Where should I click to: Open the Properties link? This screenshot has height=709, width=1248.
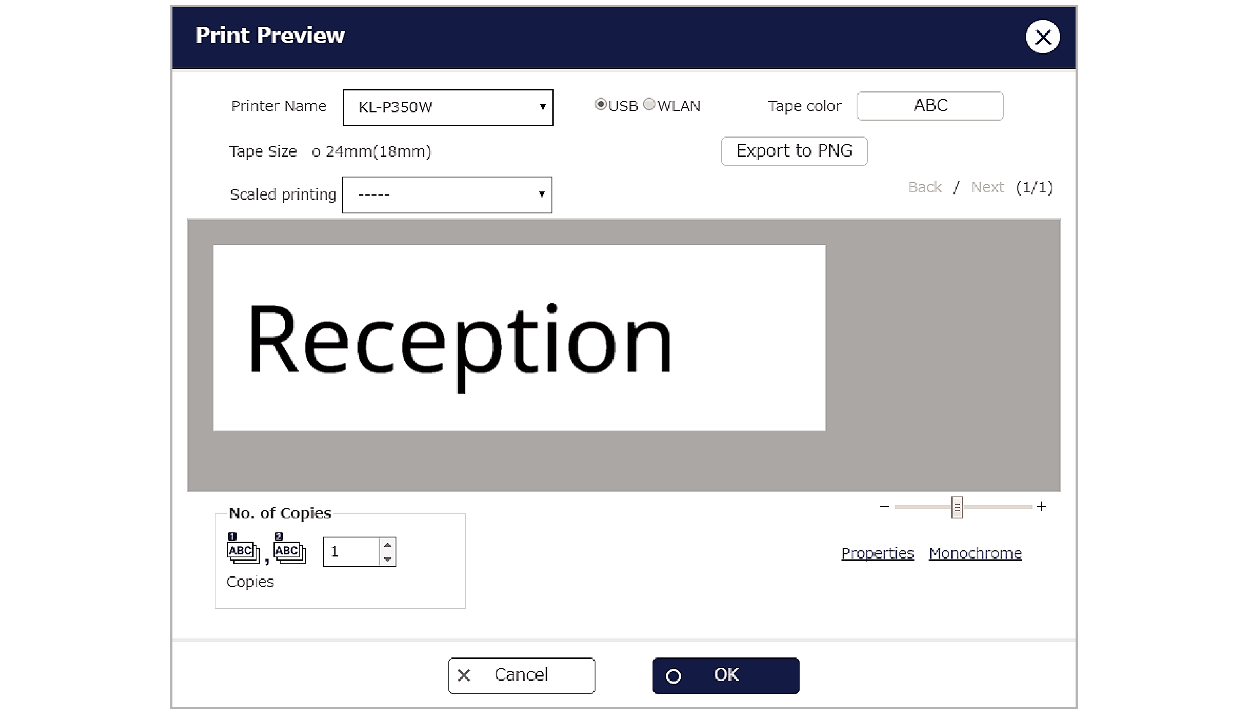click(877, 553)
